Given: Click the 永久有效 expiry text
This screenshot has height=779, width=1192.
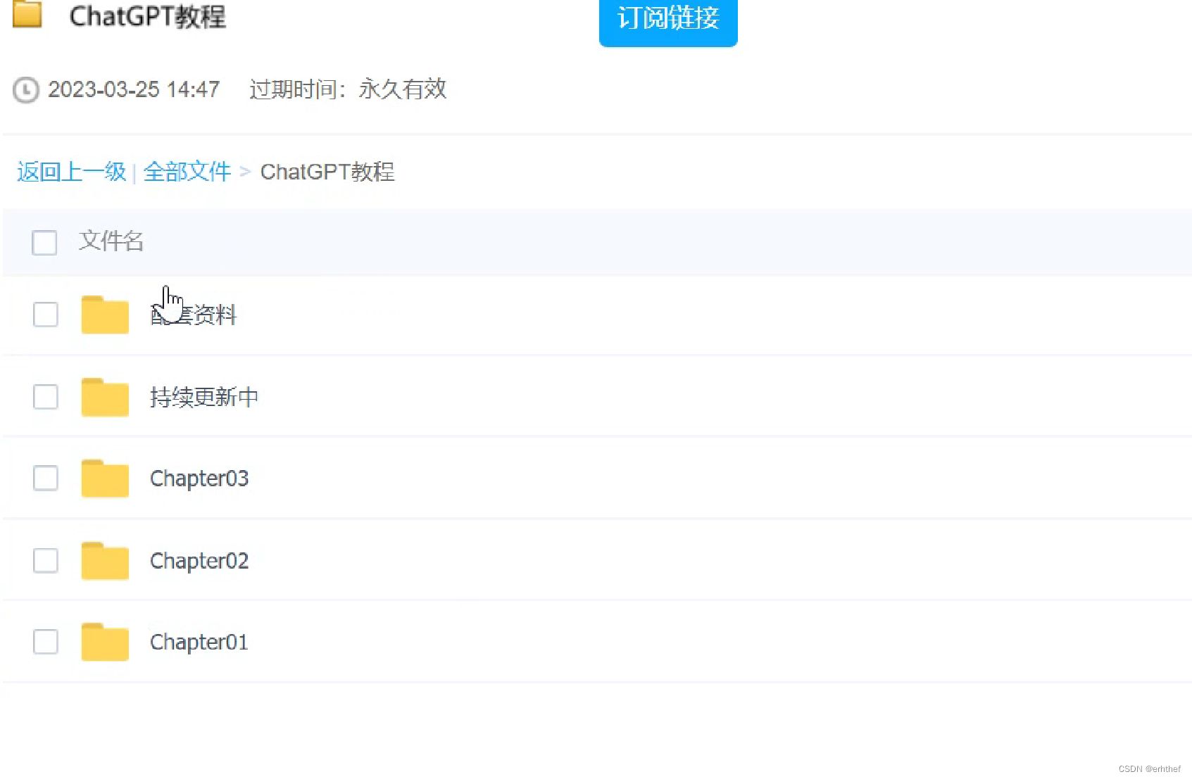Looking at the screenshot, I should 401,90.
